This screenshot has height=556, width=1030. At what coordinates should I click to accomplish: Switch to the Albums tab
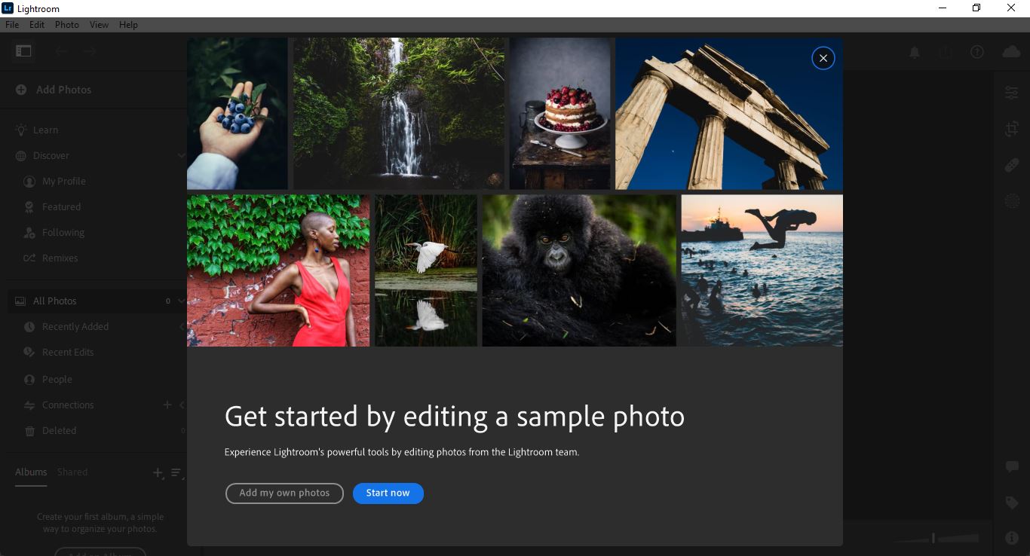point(31,472)
